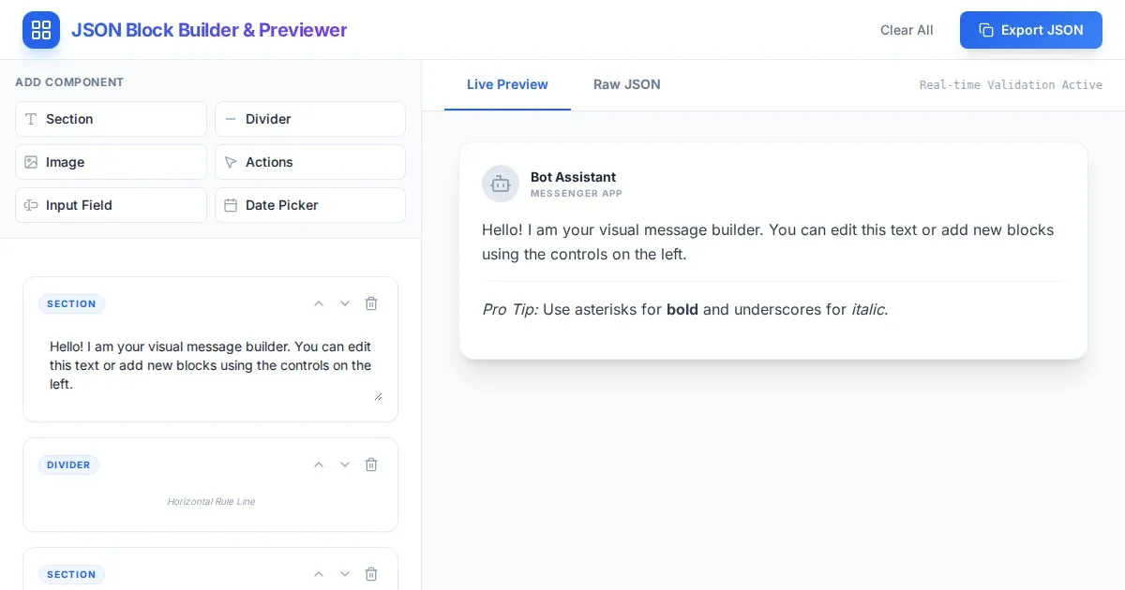Move the Divider block up
The image size is (1125, 590).
click(319, 465)
